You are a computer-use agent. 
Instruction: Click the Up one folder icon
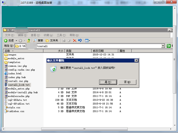click(x=29, y=40)
